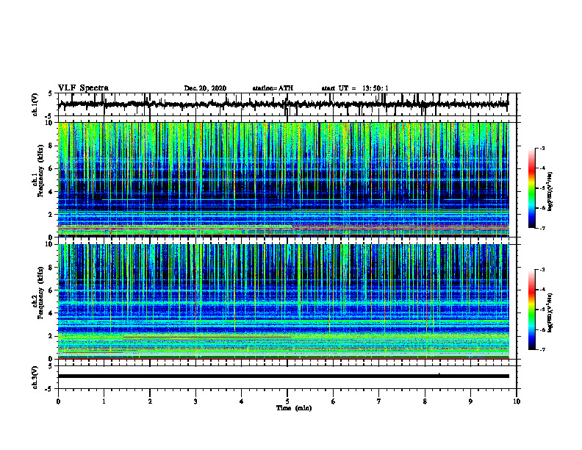
Task: Click time axis tick label '5'
Action: (x=287, y=401)
